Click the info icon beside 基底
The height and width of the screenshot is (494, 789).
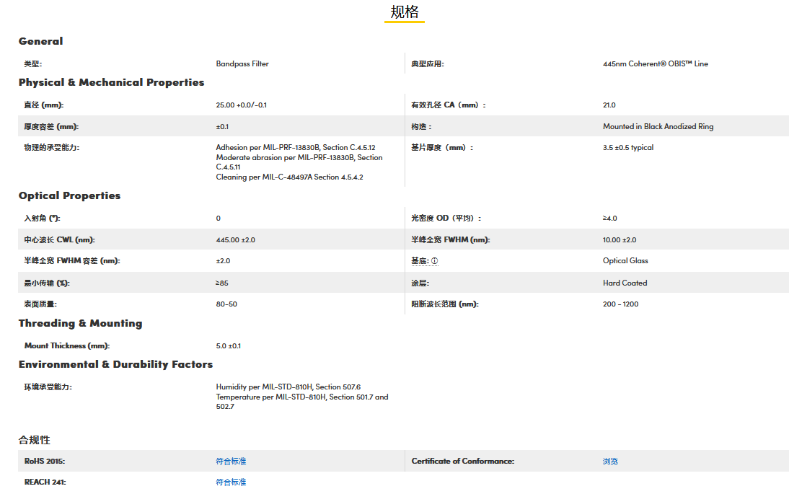(435, 261)
